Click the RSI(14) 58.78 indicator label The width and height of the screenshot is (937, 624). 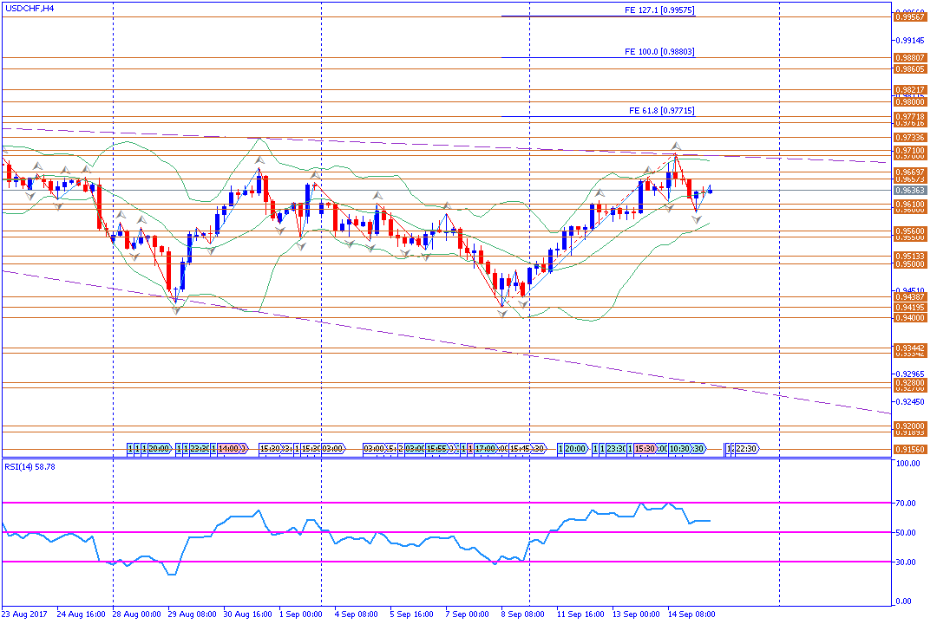tap(29, 467)
